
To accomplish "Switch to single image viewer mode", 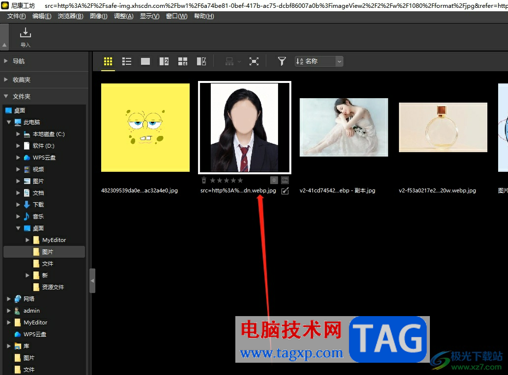I will [x=145, y=61].
